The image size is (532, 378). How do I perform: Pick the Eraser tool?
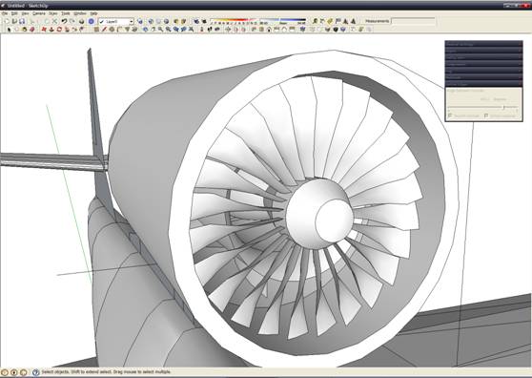click(32, 30)
